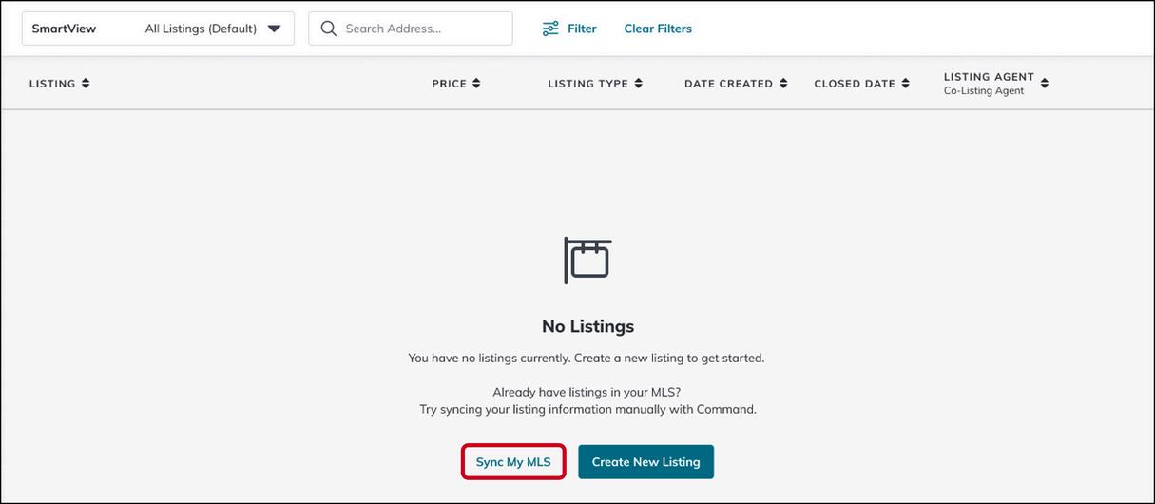Click sort arrows next to Closed Date
The height and width of the screenshot is (504, 1155).
(x=906, y=84)
